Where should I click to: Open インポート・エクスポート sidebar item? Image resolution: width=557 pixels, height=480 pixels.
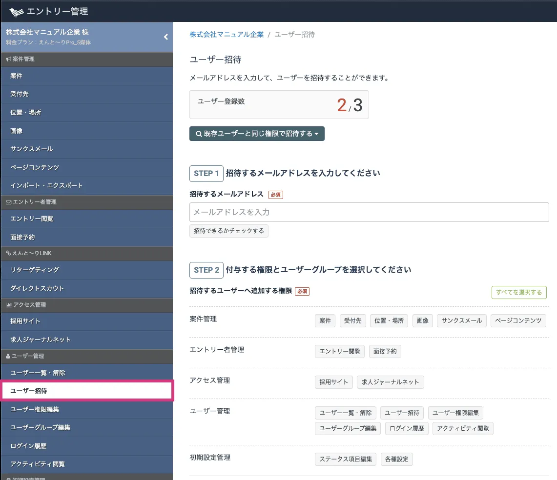46,185
